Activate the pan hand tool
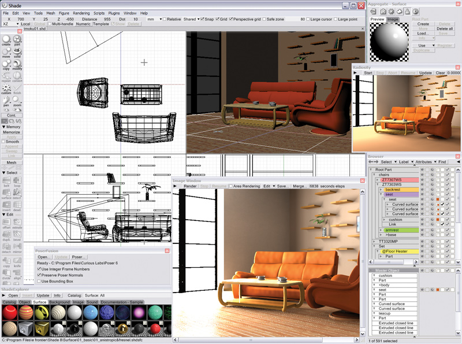Image resolution: width=462 pixels, height=344 pixels. (6, 101)
